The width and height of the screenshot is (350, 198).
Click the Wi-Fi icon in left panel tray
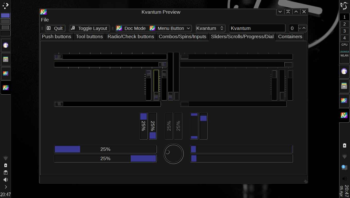click(x=6, y=158)
